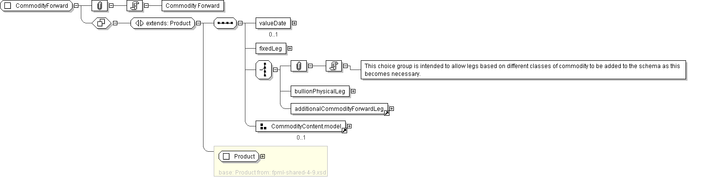Click the documentation scroll icon before Commodity Forward text
The image size is (706, 177).
coord(134,6)
